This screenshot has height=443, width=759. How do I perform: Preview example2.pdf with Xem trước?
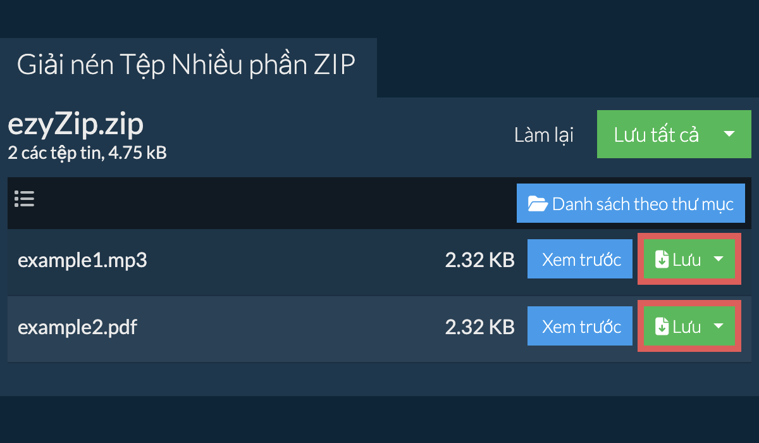[580, 327]
